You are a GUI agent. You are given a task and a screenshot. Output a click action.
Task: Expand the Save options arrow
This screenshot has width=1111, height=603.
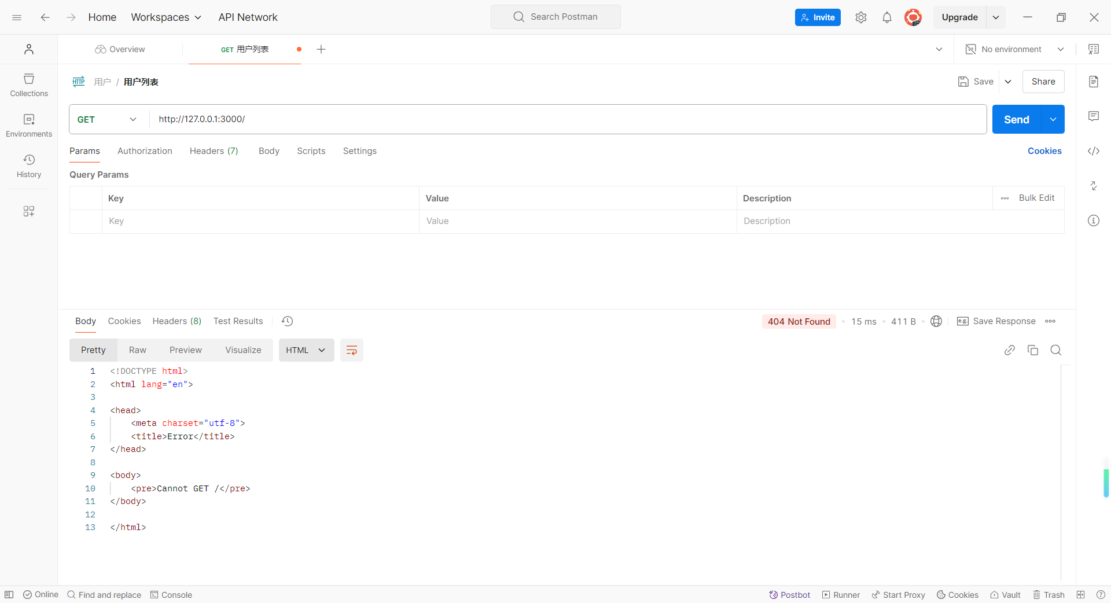click(1008, 82)
